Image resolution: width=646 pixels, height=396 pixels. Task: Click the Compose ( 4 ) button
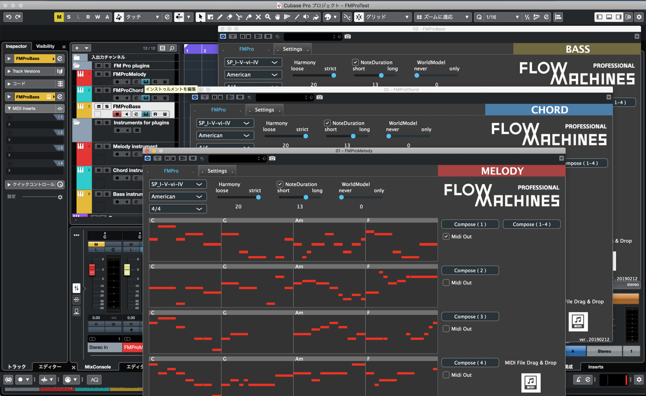[x=470, y=363]
